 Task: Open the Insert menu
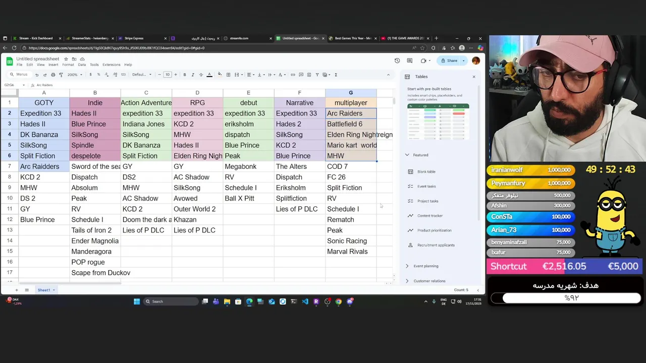pos(53,65)
